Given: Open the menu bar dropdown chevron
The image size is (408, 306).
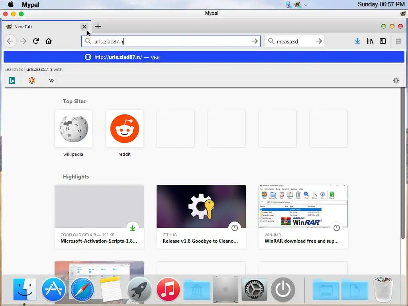Looking at the screenshot, I should coord(306,5).
